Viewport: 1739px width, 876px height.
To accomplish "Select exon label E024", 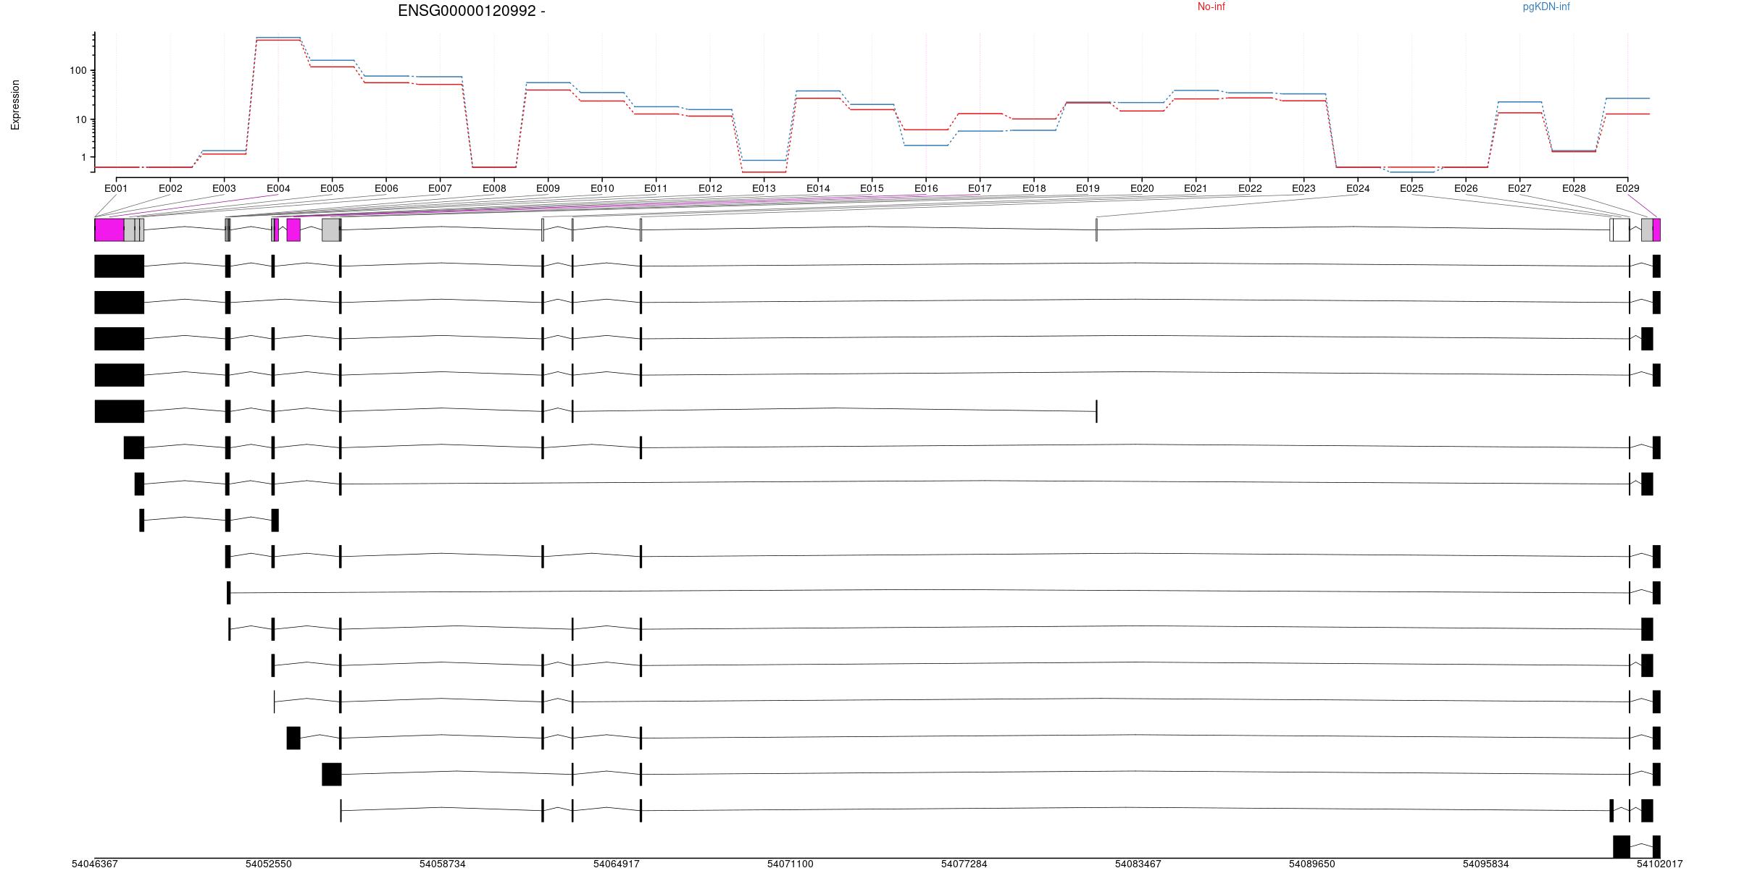I will (1358, 188).
